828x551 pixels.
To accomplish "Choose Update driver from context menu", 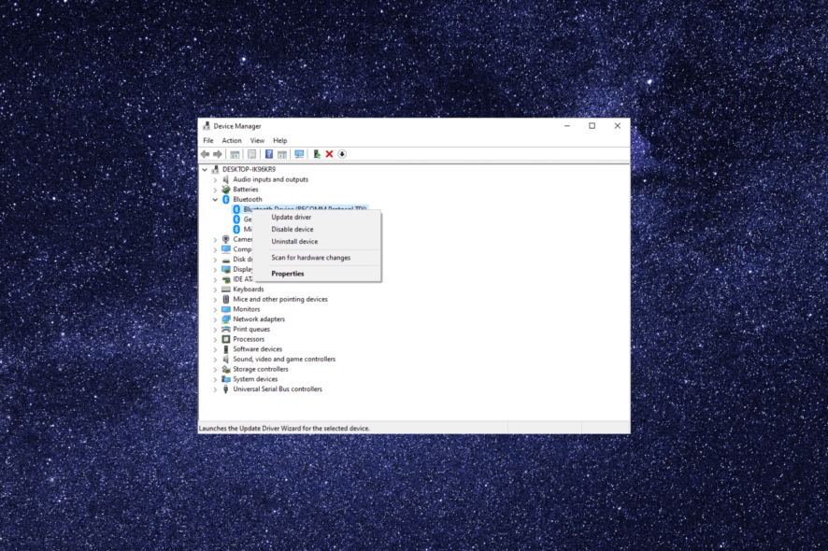I will (x=317, y=217).
